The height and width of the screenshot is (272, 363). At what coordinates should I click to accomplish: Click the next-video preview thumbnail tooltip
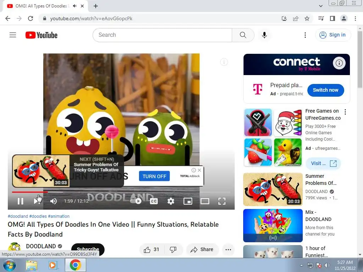click(41, 171)
